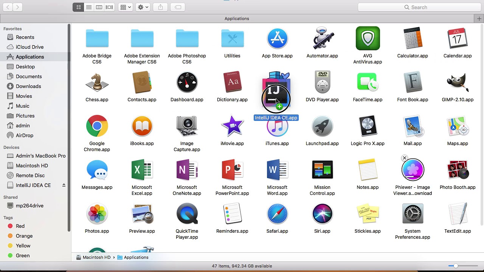This screenshot has height=272, width=484.
Task: Click the Edit Tags toolbar button
Action: click(x=178, y=7)
